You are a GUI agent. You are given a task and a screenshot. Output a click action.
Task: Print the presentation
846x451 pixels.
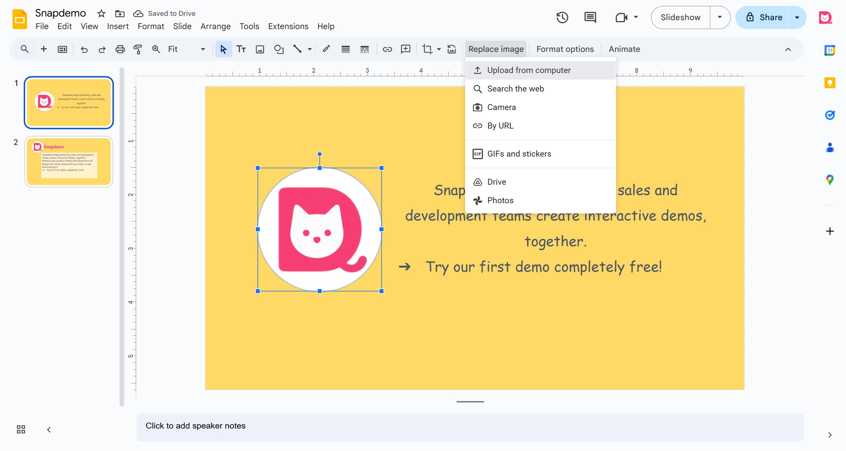120,49
